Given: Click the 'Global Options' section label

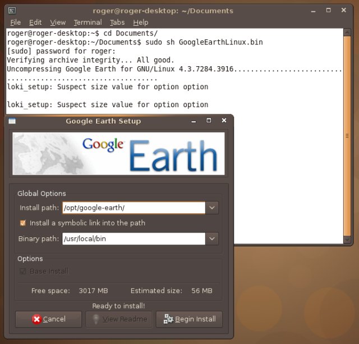Looking at the screenshot, I should point(42,194).
